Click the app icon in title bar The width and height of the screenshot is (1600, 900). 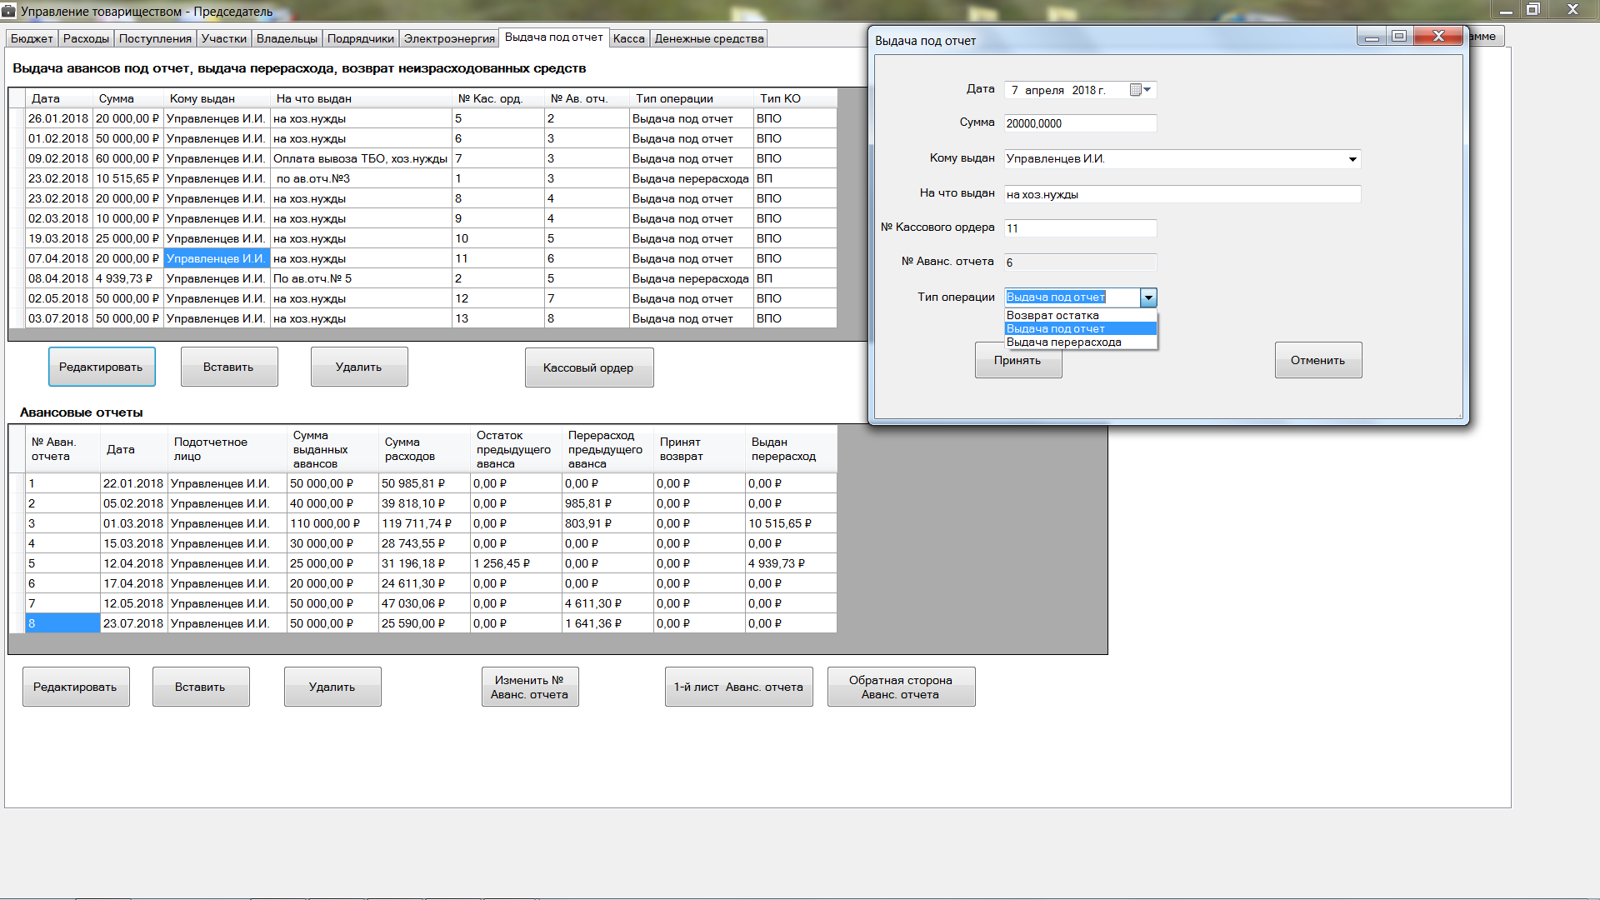tap(9, 11)
